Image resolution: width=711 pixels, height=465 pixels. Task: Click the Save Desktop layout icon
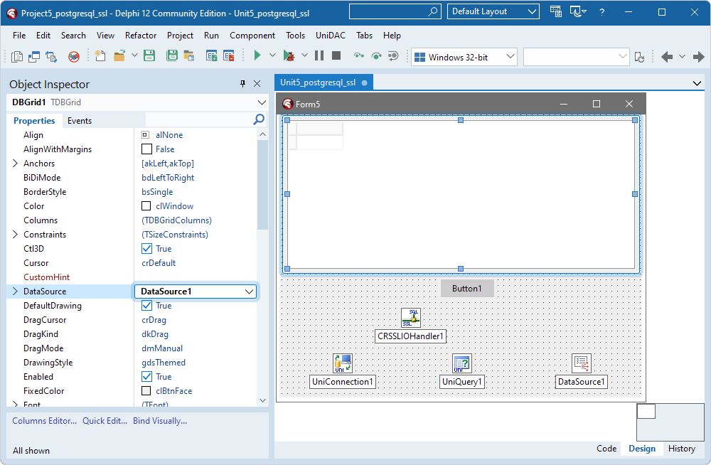(x=555, y=12)
